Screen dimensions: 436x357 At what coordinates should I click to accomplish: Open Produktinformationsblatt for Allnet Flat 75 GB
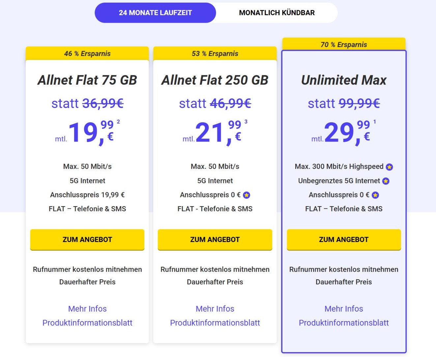click(87, 323)
